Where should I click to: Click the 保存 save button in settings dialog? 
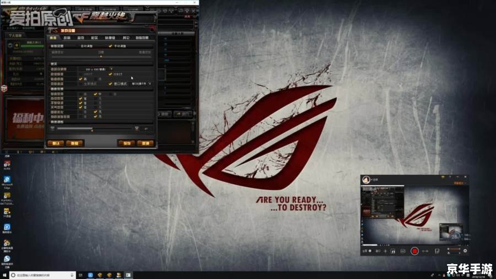pyautogui.click(x=127, y=143)
